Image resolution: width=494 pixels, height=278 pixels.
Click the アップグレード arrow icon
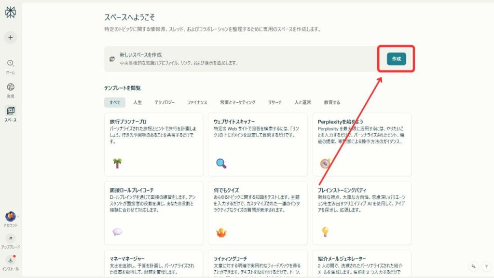coord(11,238)
